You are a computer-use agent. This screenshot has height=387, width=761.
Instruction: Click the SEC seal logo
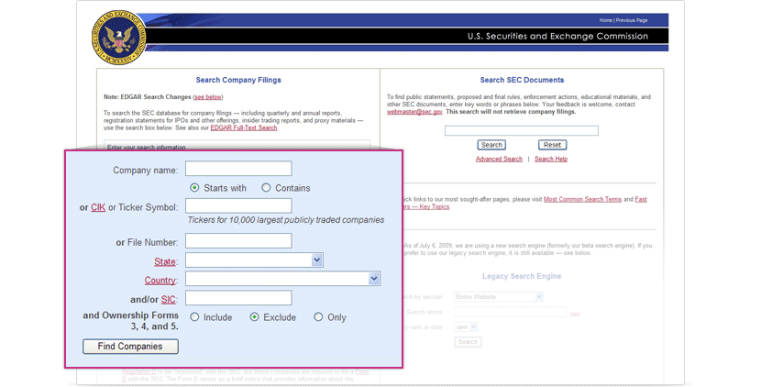119,38
